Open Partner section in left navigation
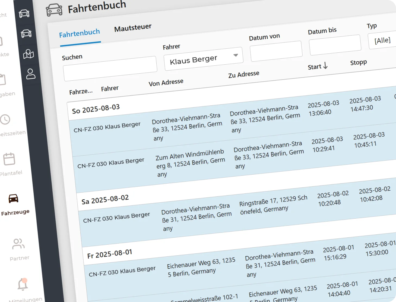 click(x=19, y=250)
